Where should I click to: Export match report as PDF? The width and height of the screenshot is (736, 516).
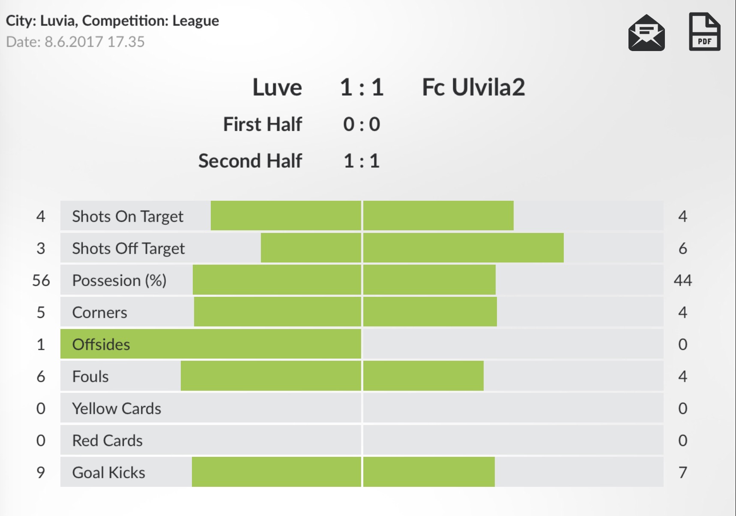click(704, 32)
